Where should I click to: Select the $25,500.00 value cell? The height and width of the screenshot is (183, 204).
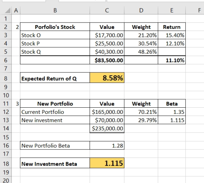click(107, 43)
